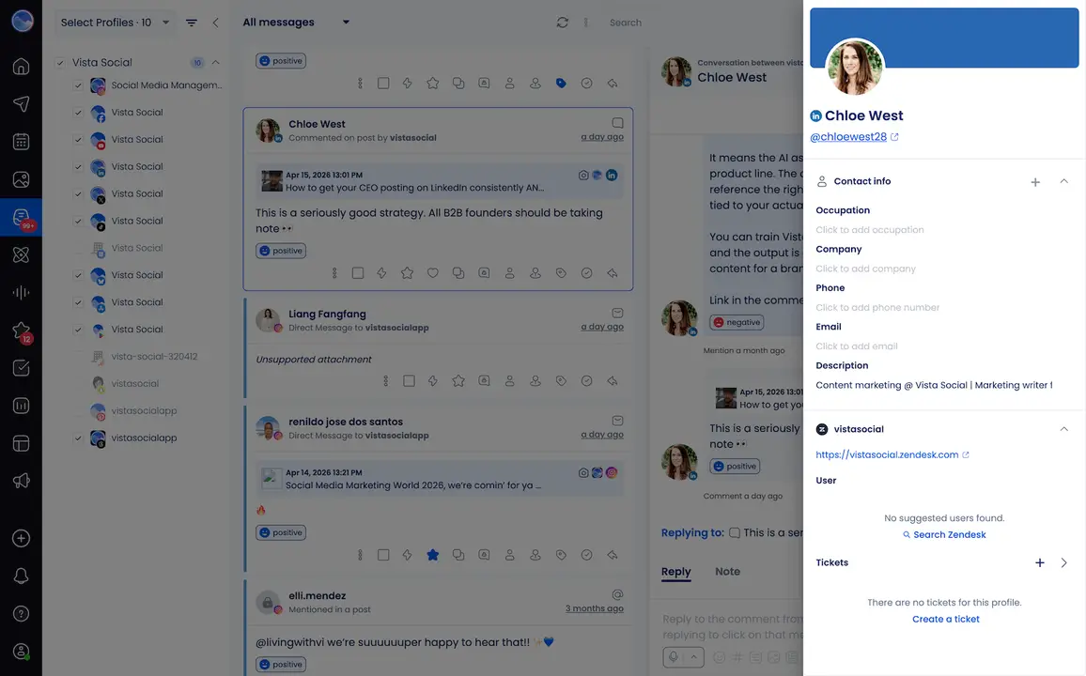Image resolution: width=1086 pixels, height=676 pixels.
Task: Refresh the message inbox feed
Action: click(x=562, y=22)
